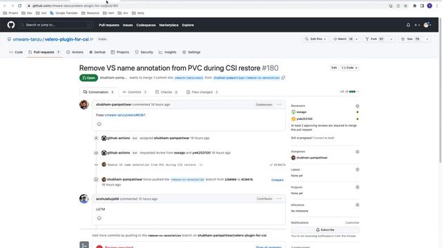Open the user avatar menu in header
Screen dimensions: 442x248
pos(427,25)
